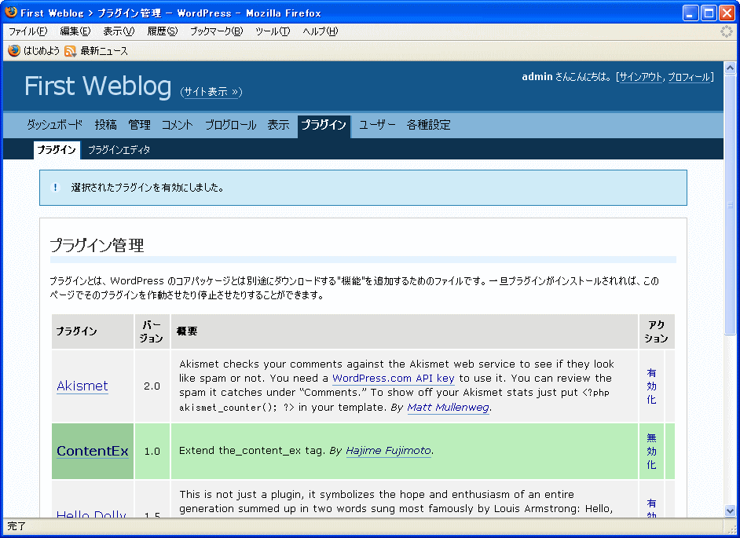Click the サインアウト link
Screen dimensions: 740x538
pos(641,77)
